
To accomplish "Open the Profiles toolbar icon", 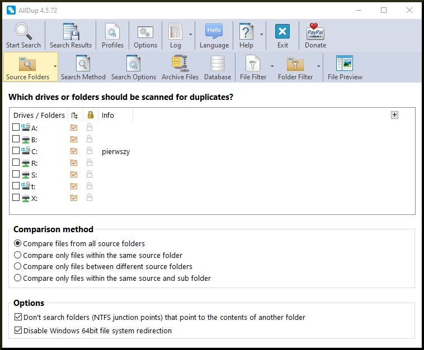I will 112,32.
